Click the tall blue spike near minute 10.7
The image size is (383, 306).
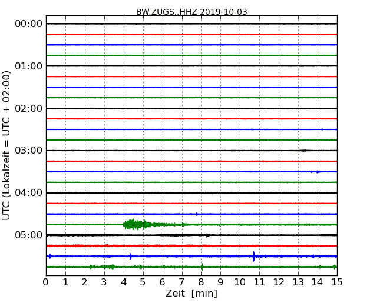(x=253, y=256)
